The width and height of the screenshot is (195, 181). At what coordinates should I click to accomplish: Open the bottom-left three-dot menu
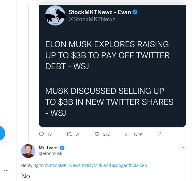pyautogui.click(x=6, y=171)
